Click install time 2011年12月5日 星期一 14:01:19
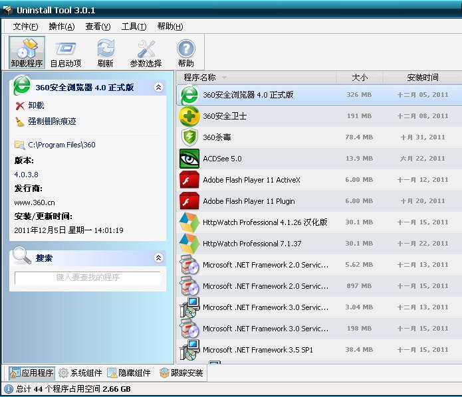This screenshot has height=397, width=462. [68, 230]
